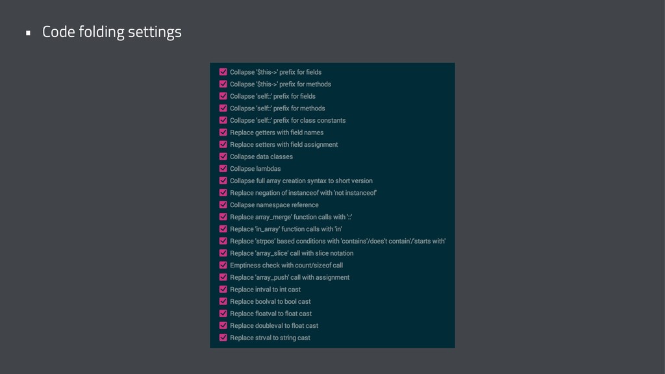Uncheck Collapse '$this->' prefix for fields
Image resolution: width=665 pixels, height=374 pixels.
coord(223,72)
